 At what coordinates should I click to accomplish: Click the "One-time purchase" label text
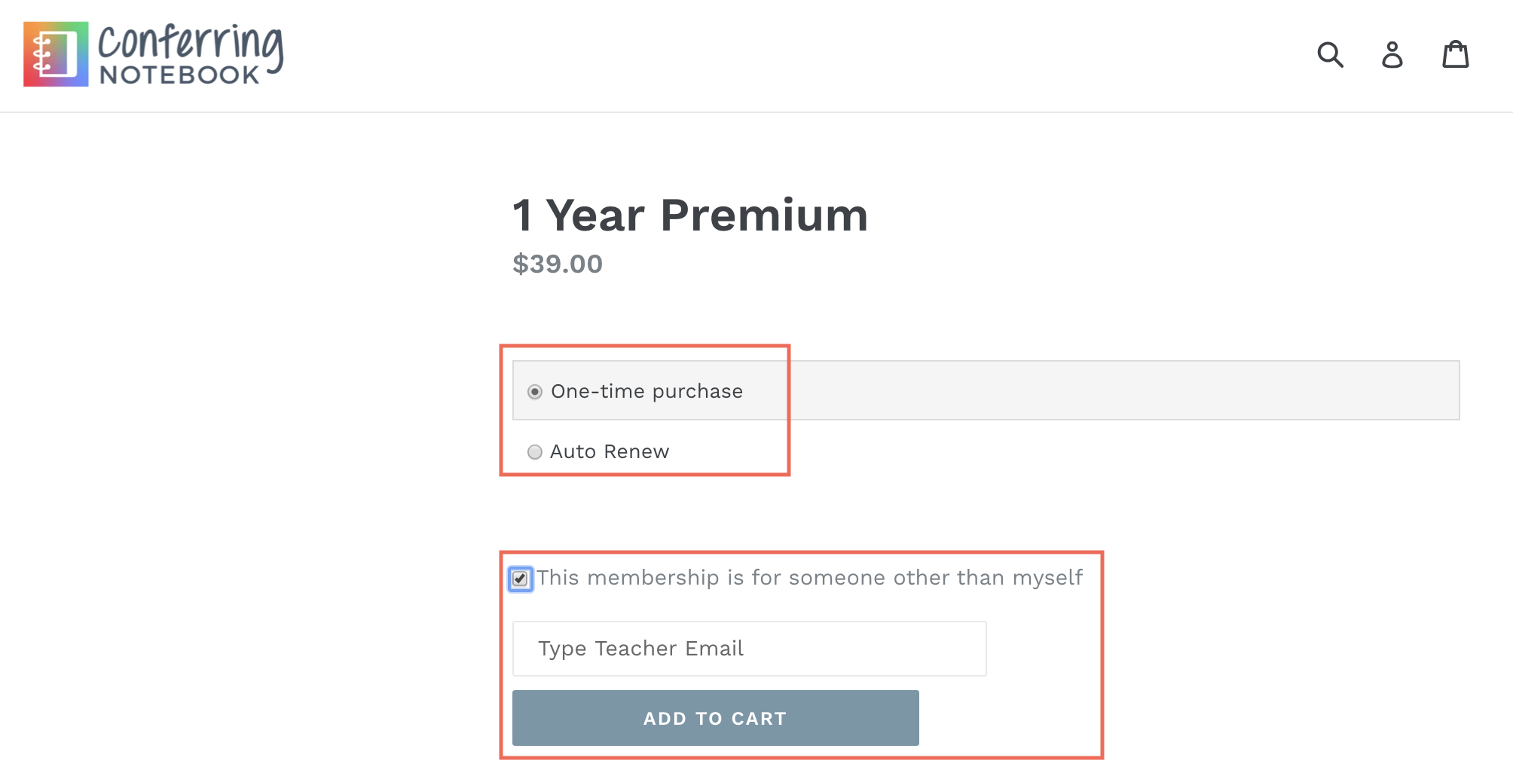coord(646,392)
